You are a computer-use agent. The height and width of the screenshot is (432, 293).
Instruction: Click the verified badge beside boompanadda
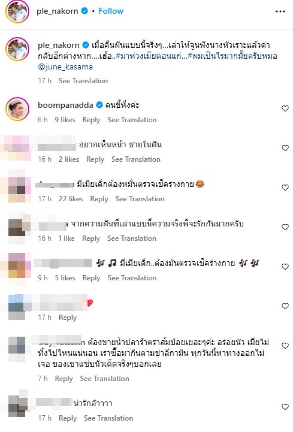[100, 105]
